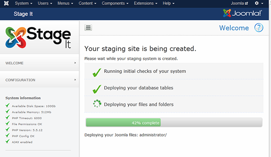Click the Stage It logo image
The image size is (271, 157).
(x=38, y=38)
